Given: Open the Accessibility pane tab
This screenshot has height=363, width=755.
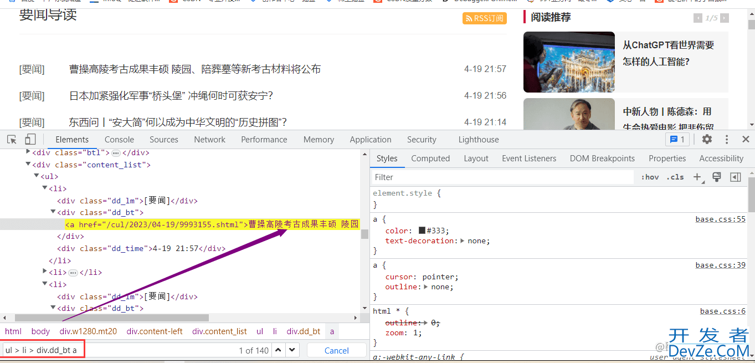Looking at the screenshot, I should [721, 159].
